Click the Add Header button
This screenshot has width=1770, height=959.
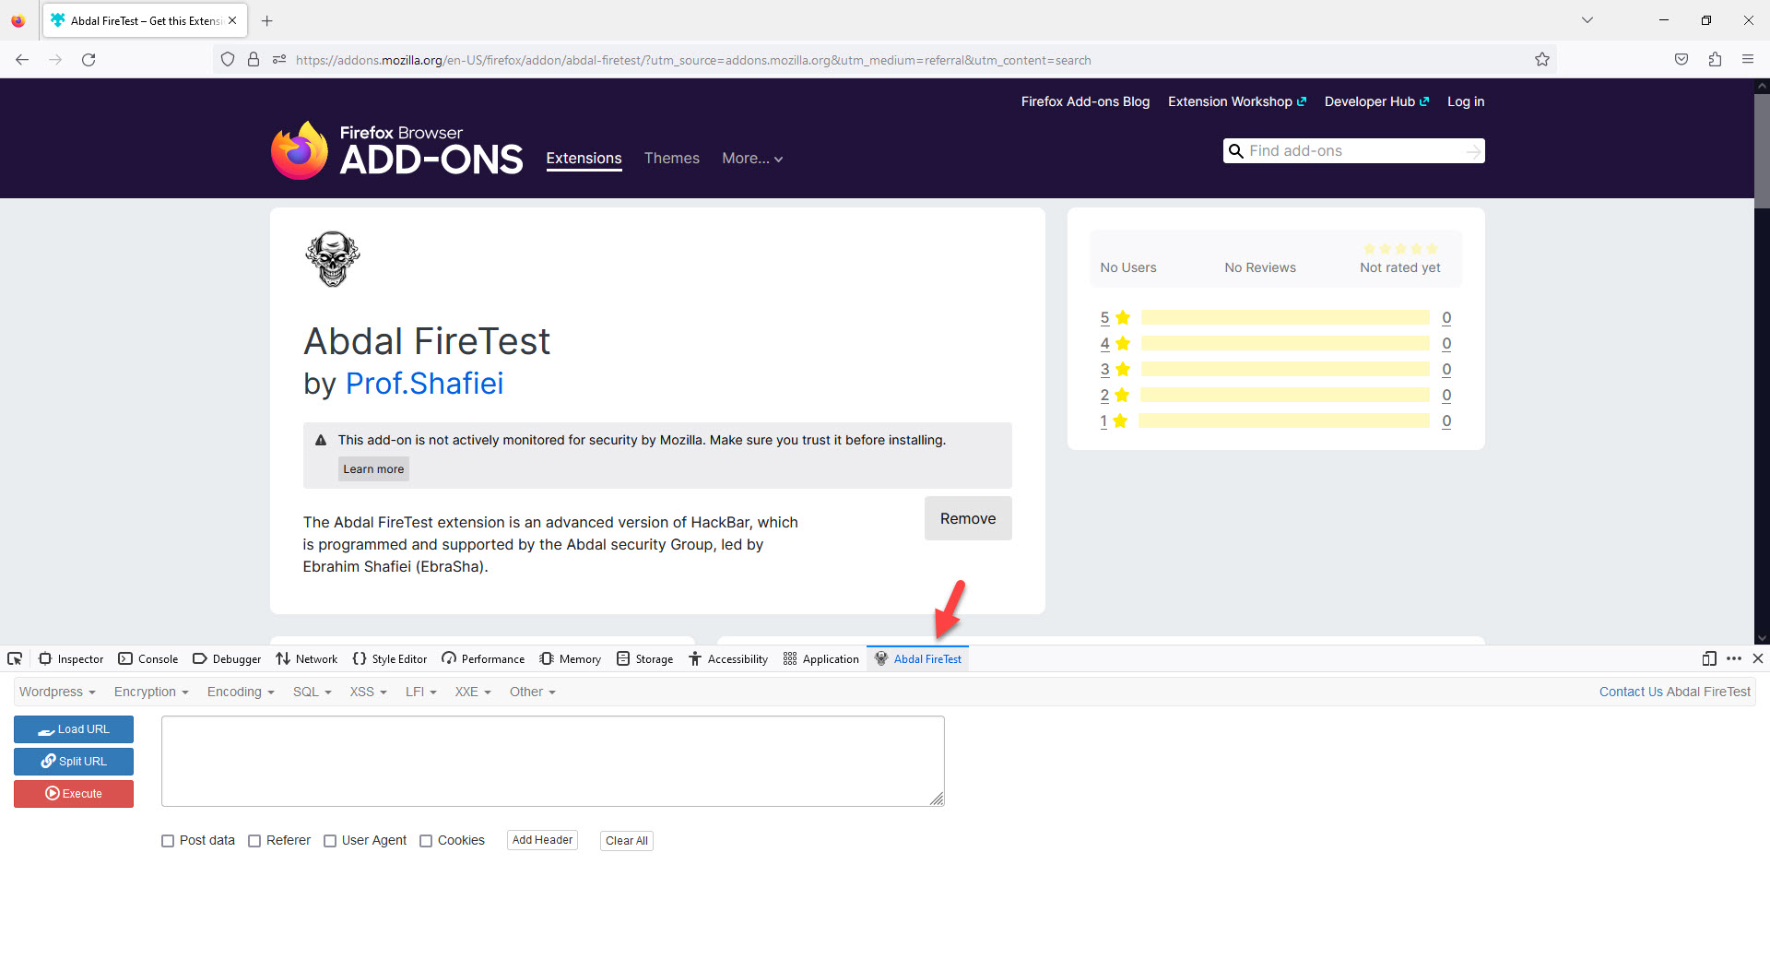coord(542,840)
